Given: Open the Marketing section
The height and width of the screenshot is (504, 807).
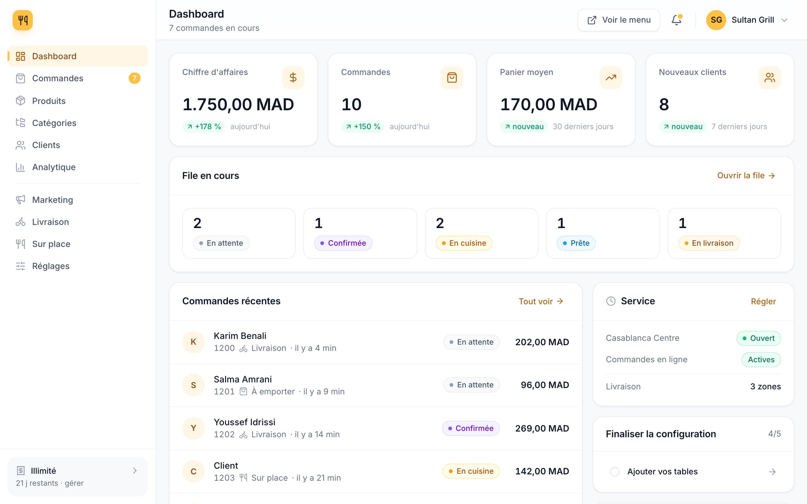Looking at the screenshot, I should pyautogui.click(x=78, y=200).
